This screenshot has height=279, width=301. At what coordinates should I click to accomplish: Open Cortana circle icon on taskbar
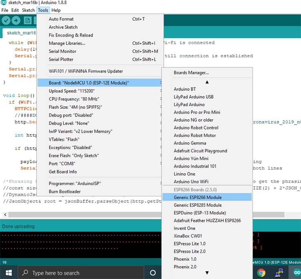[x=153, y=273]
